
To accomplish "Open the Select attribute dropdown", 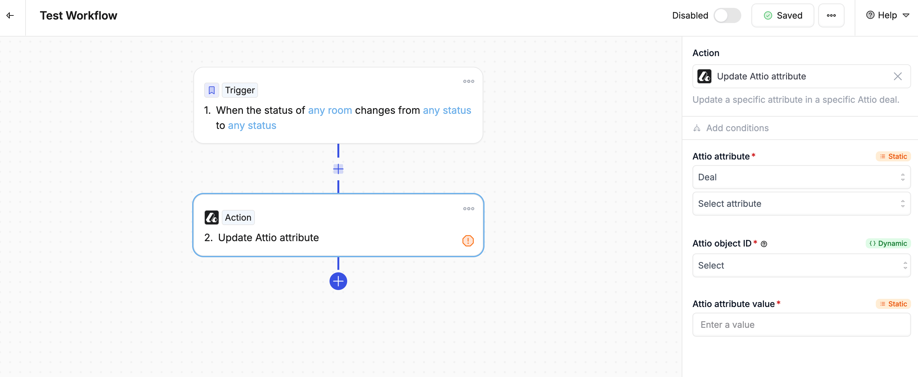I will tap(801, 204).
